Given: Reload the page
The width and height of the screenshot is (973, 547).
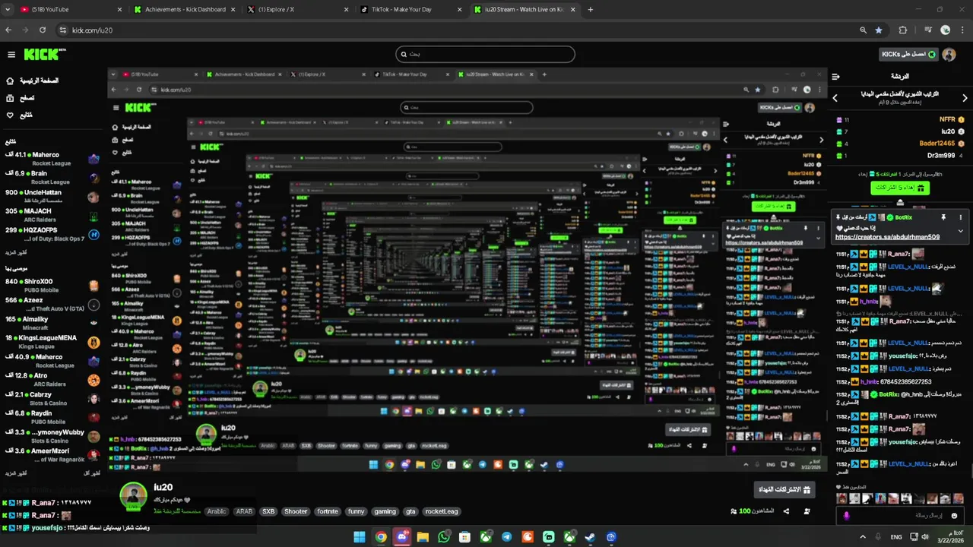Looking at the screenshot, I should [x=43, y=30].
